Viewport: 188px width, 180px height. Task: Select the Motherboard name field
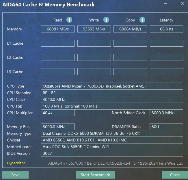pyautogui.click(x=112, y=147)
